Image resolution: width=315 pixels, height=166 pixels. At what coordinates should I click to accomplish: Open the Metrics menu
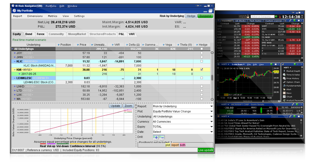[52, 16]
